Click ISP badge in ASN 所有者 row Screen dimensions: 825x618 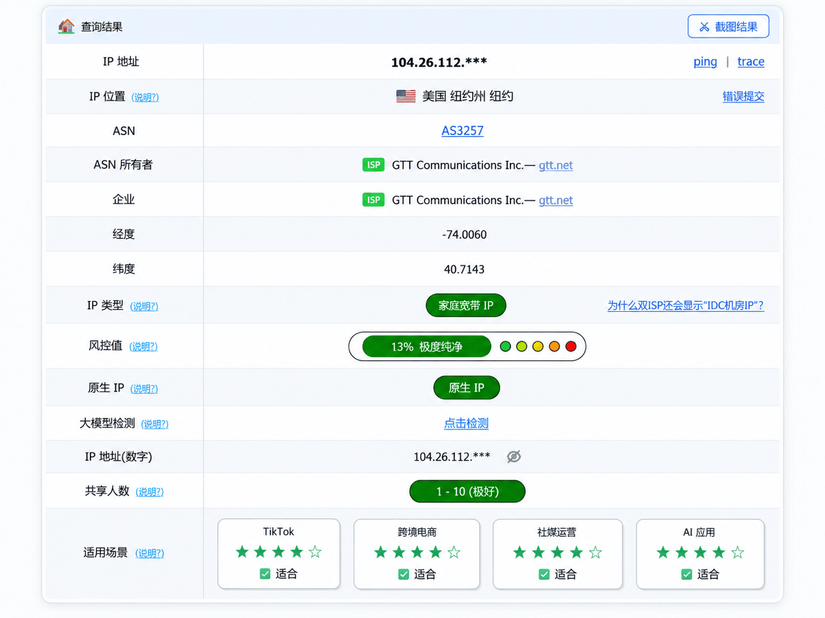point(373,165)
